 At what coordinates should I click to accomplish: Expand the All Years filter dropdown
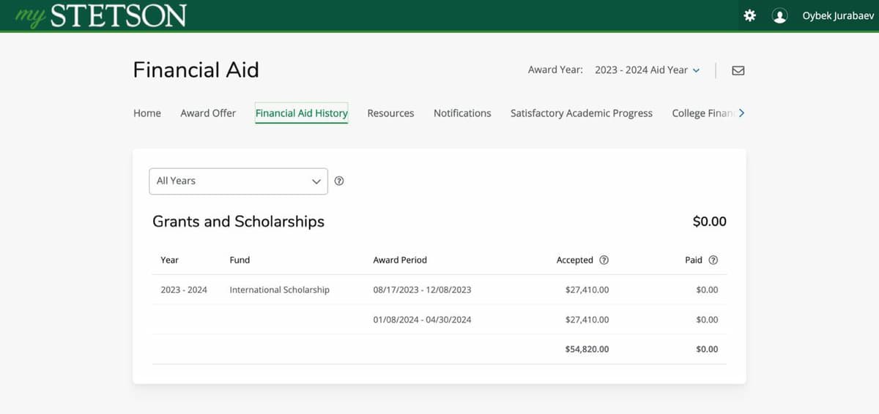point(238,181)
